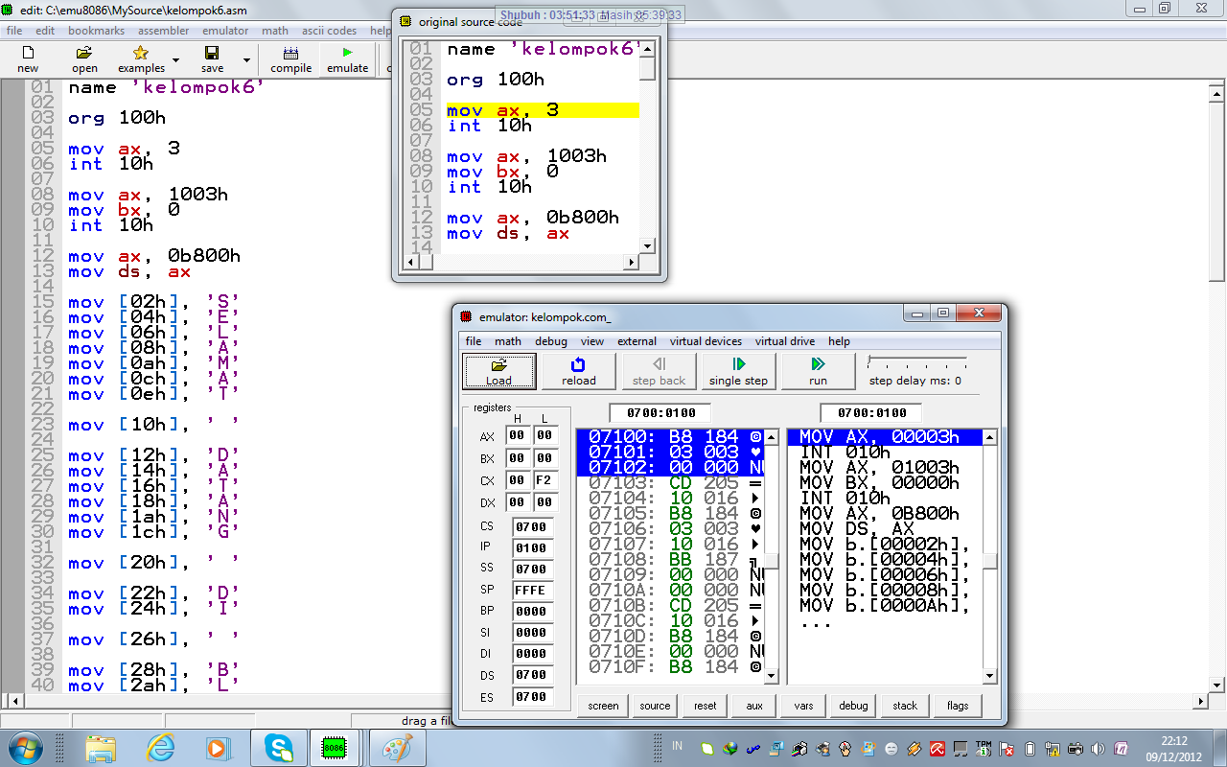Select the INT 010h disassembly line
This screenshot has height=767, width=1227.
click(x=845, y=453)
